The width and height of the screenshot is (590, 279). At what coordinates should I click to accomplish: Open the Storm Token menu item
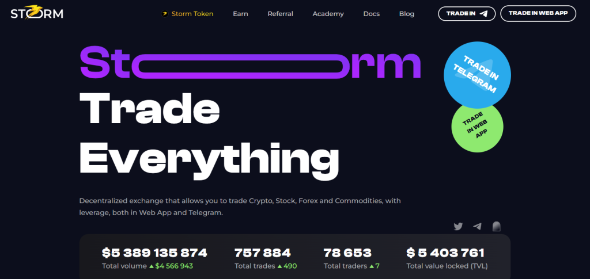click(192, 14)
